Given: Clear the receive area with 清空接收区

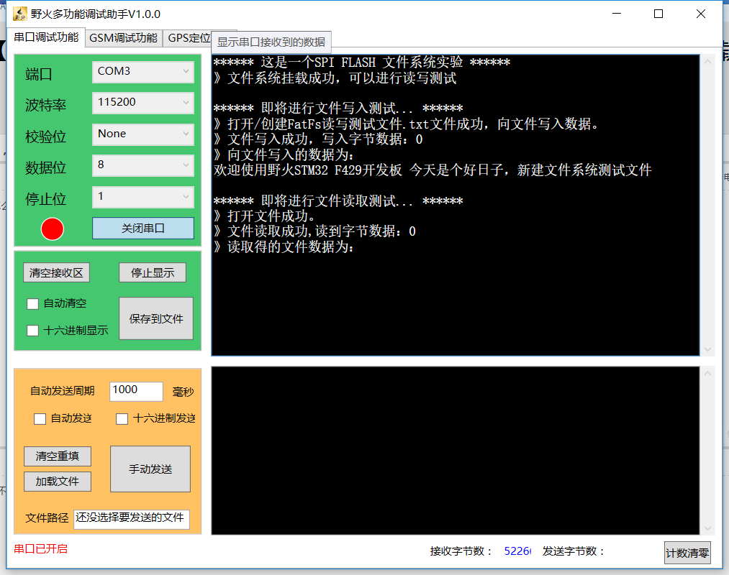Looking at the screenshot, I should [x=56, y=272].
